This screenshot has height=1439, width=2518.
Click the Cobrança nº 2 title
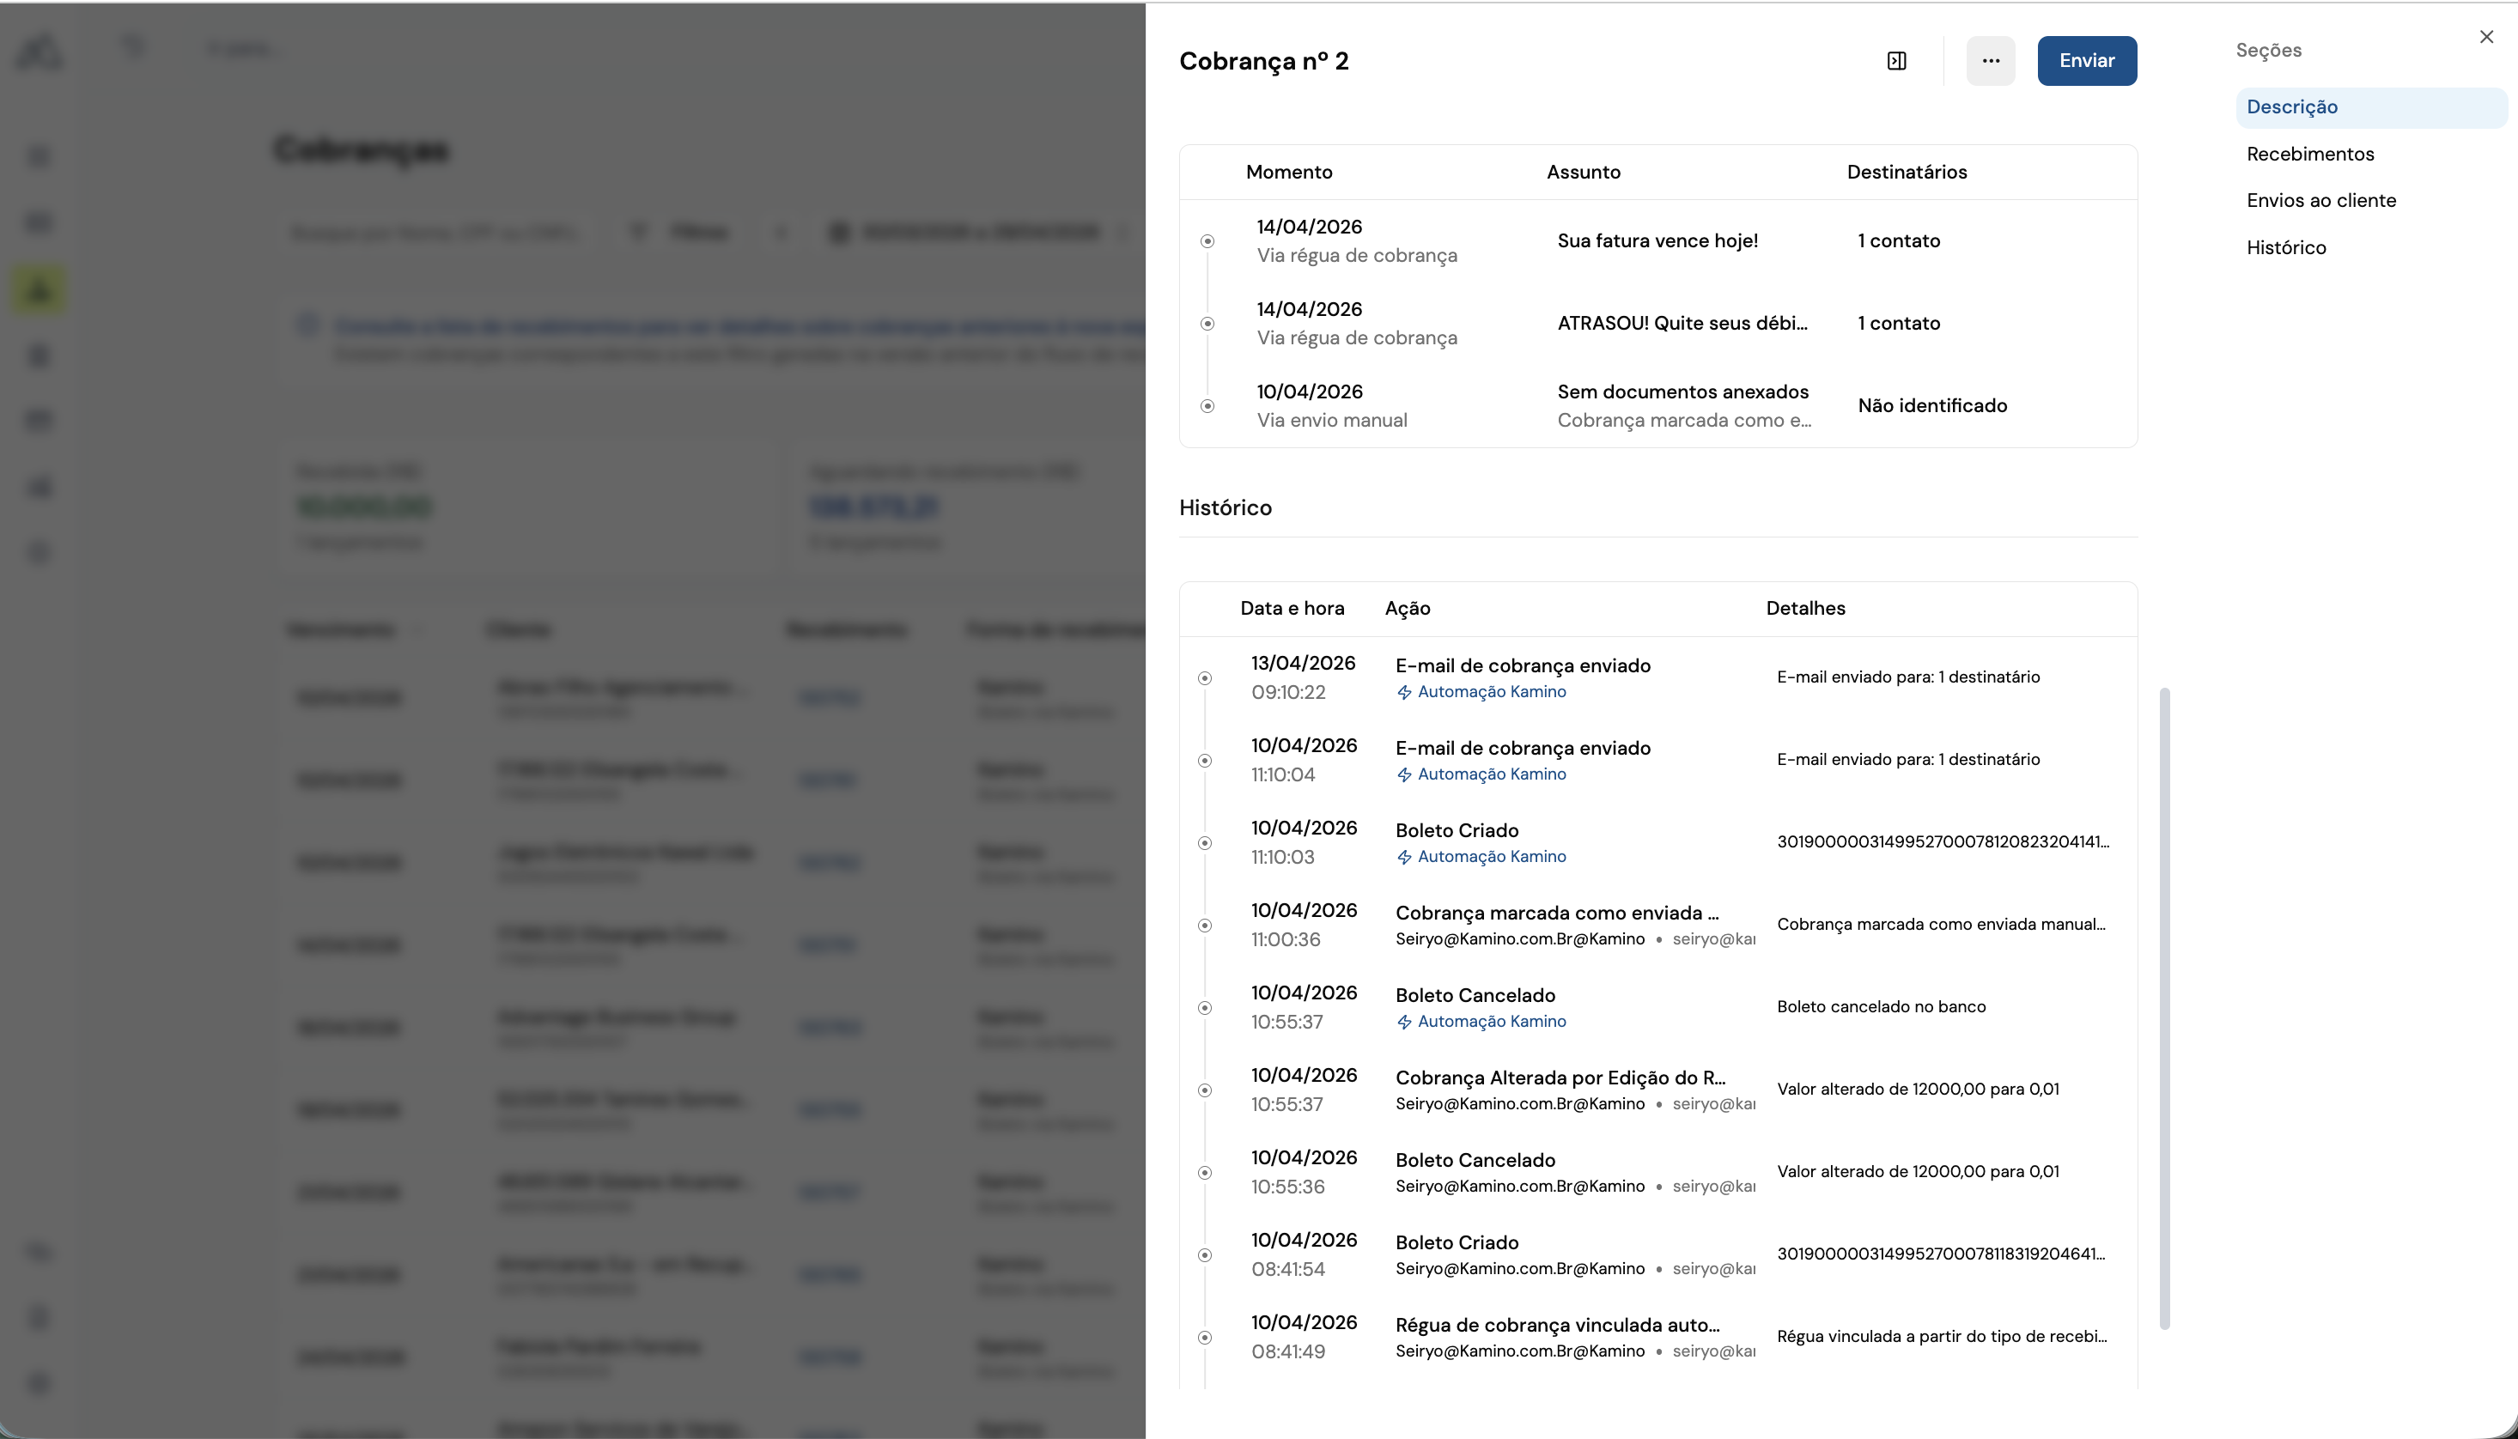1263,60
